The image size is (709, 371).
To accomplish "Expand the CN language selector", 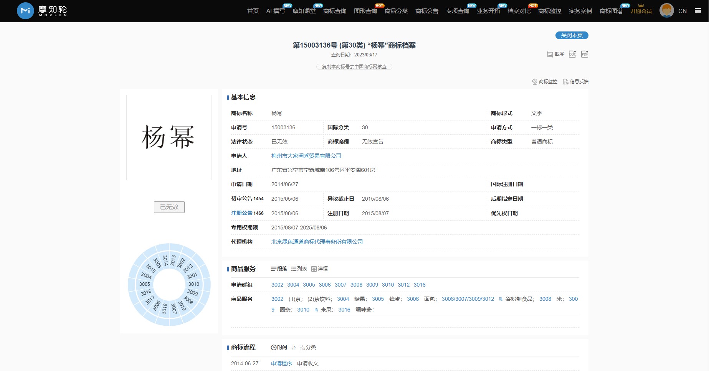I will [682, 11].
